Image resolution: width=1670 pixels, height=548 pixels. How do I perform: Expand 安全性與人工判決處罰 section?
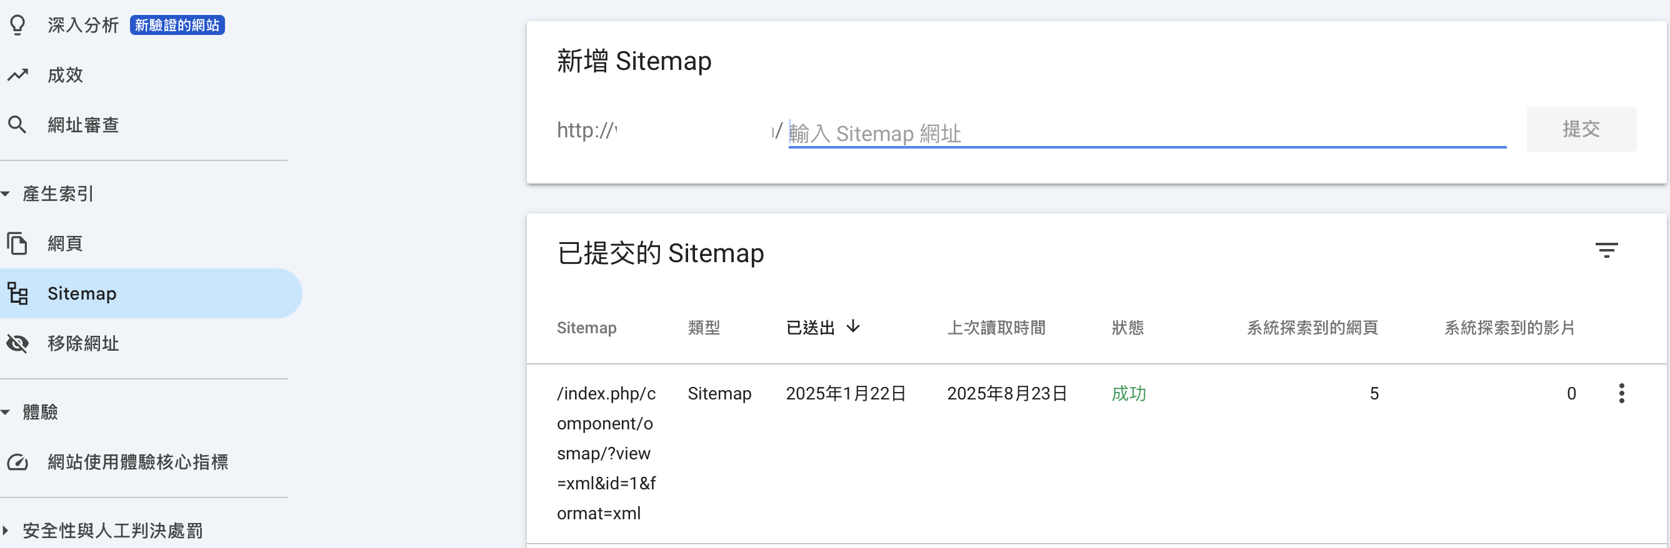click(x=6, y=531)
